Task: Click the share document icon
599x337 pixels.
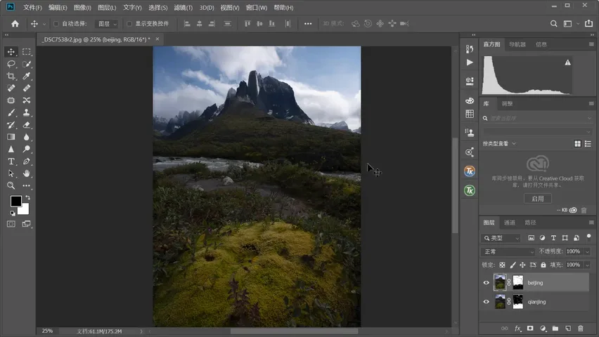Action: [588, 24]
